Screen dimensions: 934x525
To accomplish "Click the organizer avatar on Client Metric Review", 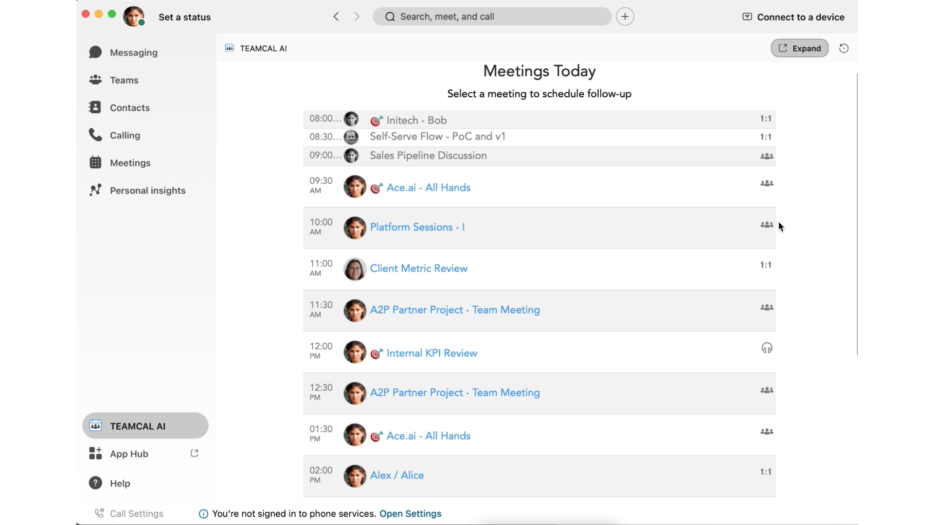I will tap(355, 269).
